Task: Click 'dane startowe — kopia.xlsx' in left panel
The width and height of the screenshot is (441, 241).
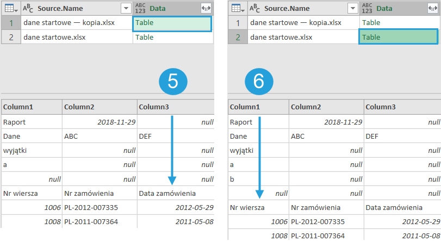Action: pyautogui.click(x=69, y=23)
